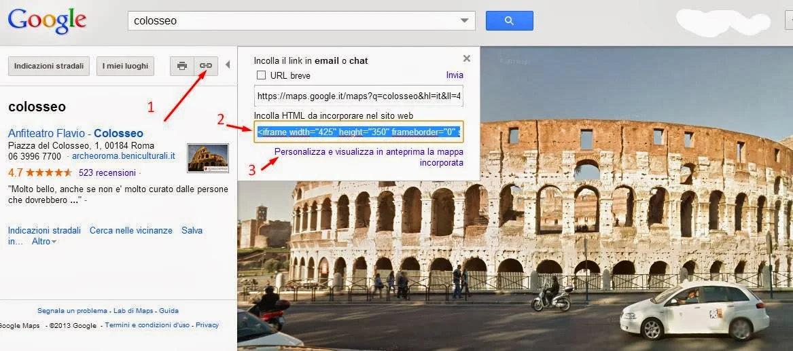Viewport: 793px width, 351px height.
Task: Close the link sharing popup
Action: tap(467, 58)
